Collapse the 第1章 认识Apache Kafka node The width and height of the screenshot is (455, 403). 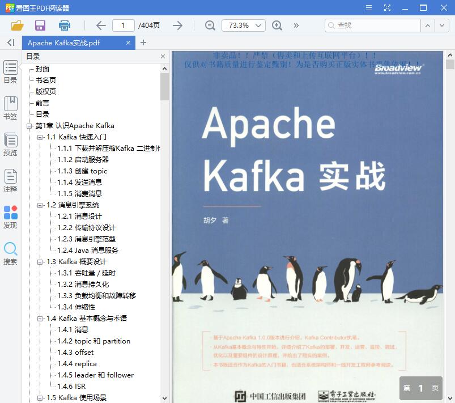(29, 126)
